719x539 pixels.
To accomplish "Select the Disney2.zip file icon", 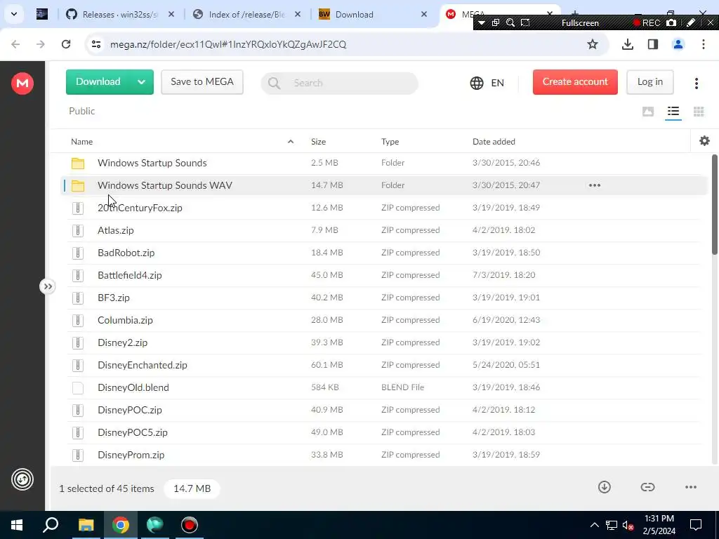I will [x=78, y=342].
